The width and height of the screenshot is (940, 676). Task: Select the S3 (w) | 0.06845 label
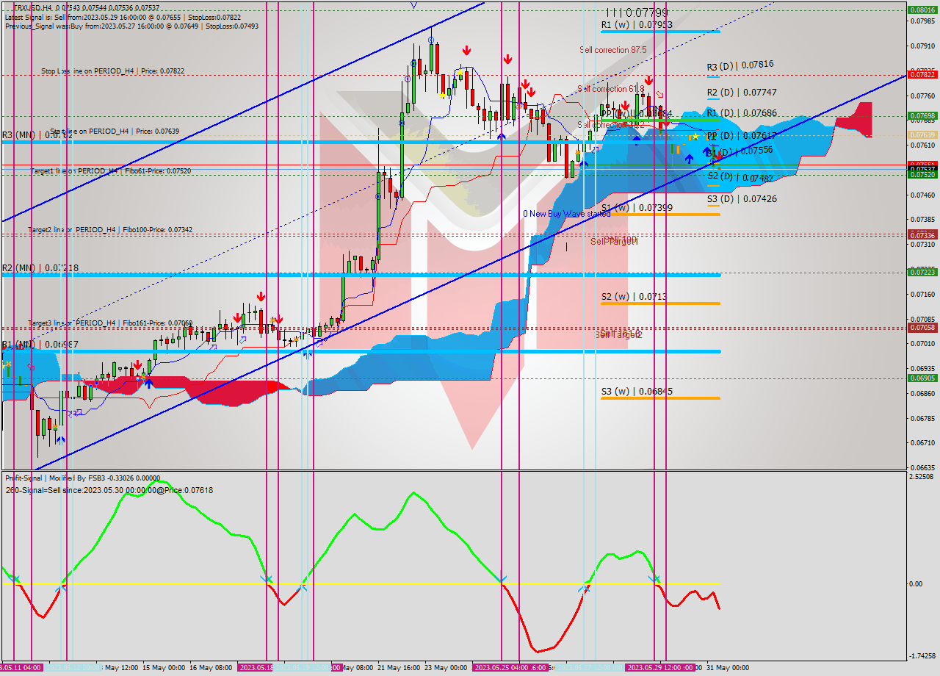pos(637,392)
